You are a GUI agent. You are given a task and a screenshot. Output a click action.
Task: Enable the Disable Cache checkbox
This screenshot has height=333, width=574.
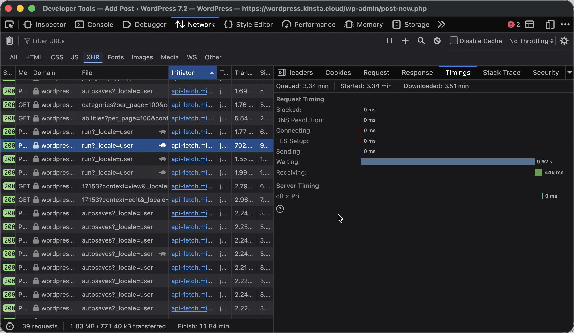pos(454,41)
